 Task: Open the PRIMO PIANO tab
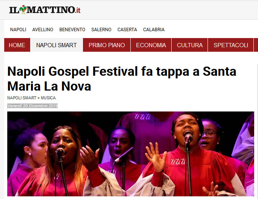coord(107,45)
